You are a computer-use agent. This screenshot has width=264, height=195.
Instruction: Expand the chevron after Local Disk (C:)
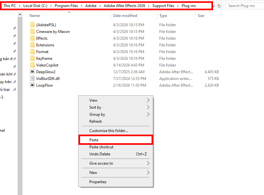[51, 6]
